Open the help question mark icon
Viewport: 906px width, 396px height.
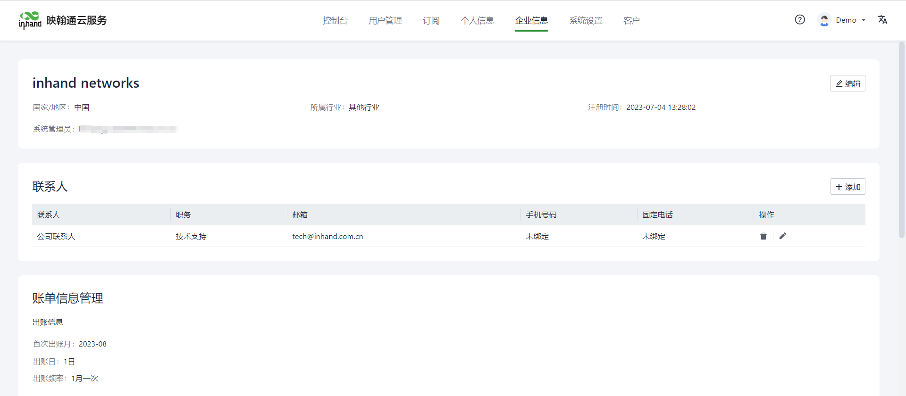(x=800, y=20)
